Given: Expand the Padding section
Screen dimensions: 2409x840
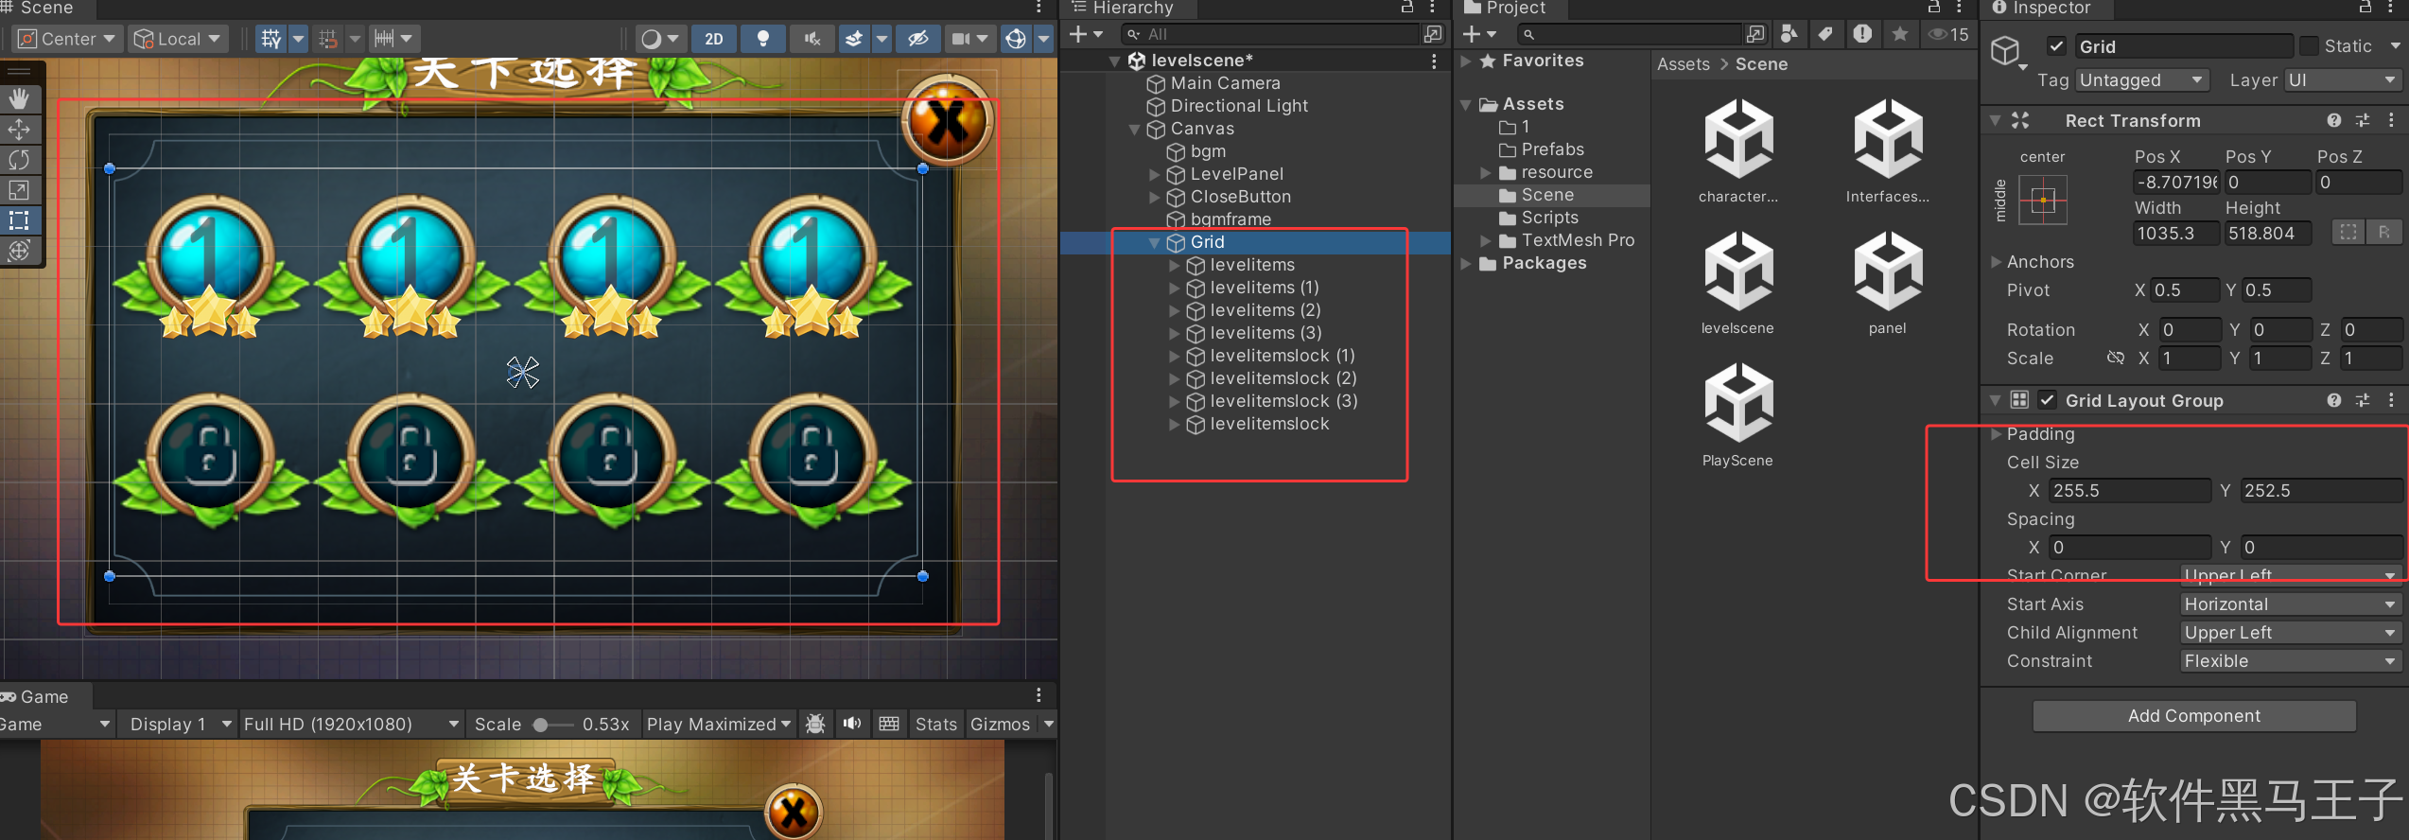Looking at the screenshot, I should pos(1996,434).
